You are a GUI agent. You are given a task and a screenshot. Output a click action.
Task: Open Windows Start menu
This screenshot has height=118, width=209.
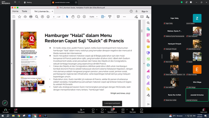coord(3,116)
